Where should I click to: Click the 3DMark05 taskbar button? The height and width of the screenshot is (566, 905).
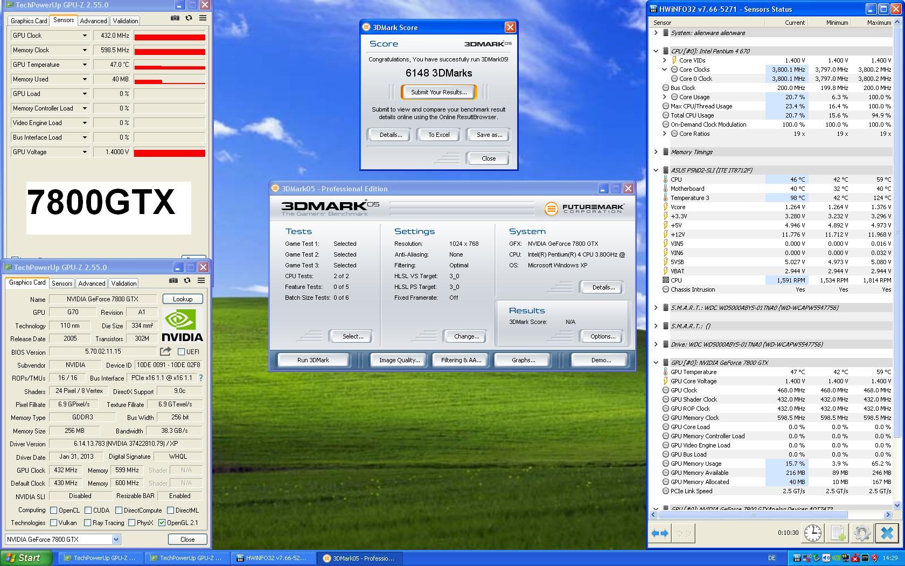click(x=360, y=558)
